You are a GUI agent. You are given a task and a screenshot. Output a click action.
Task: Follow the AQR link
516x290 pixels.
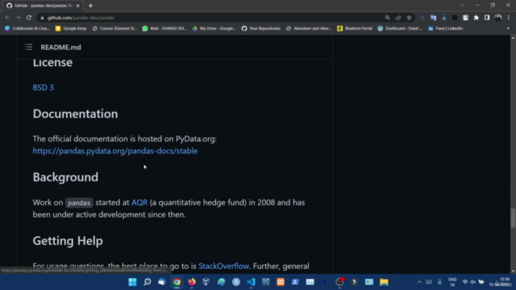pyautogui.click(x=139, y=202)
